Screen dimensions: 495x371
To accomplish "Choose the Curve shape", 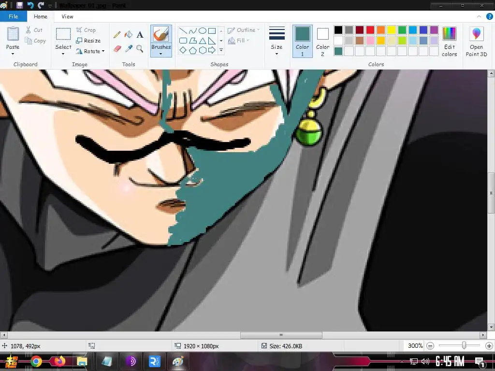I will 192,30.
